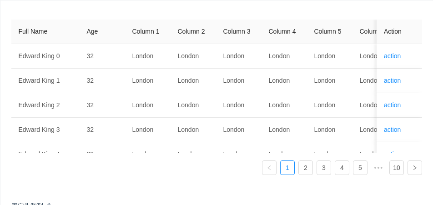Screen dimensions: 433x205
Task: Click the Column 5 header
Action: [327, 31]
